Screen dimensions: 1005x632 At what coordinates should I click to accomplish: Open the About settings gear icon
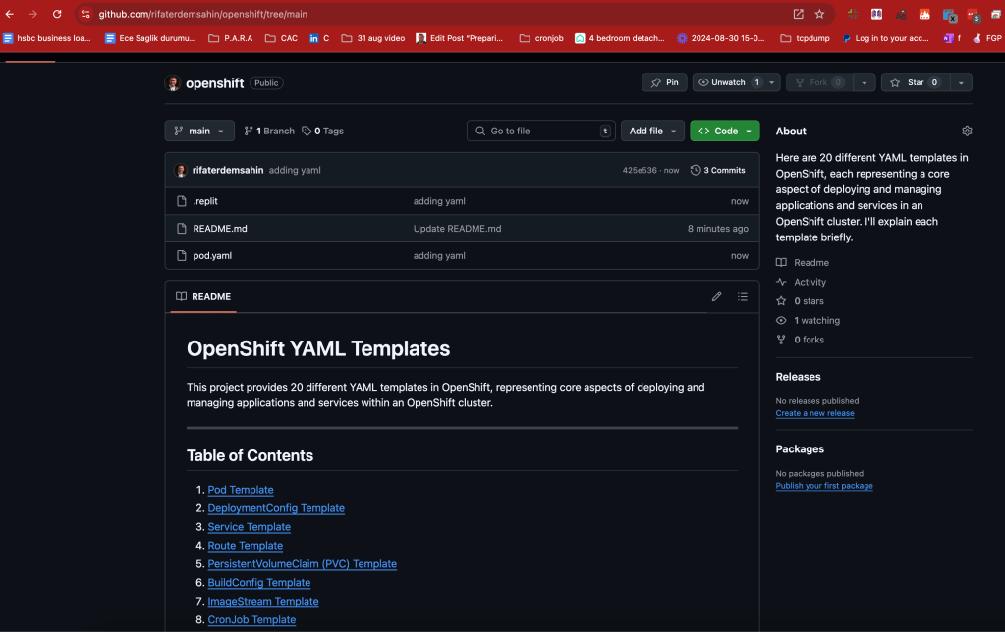(x=967, y=131)
